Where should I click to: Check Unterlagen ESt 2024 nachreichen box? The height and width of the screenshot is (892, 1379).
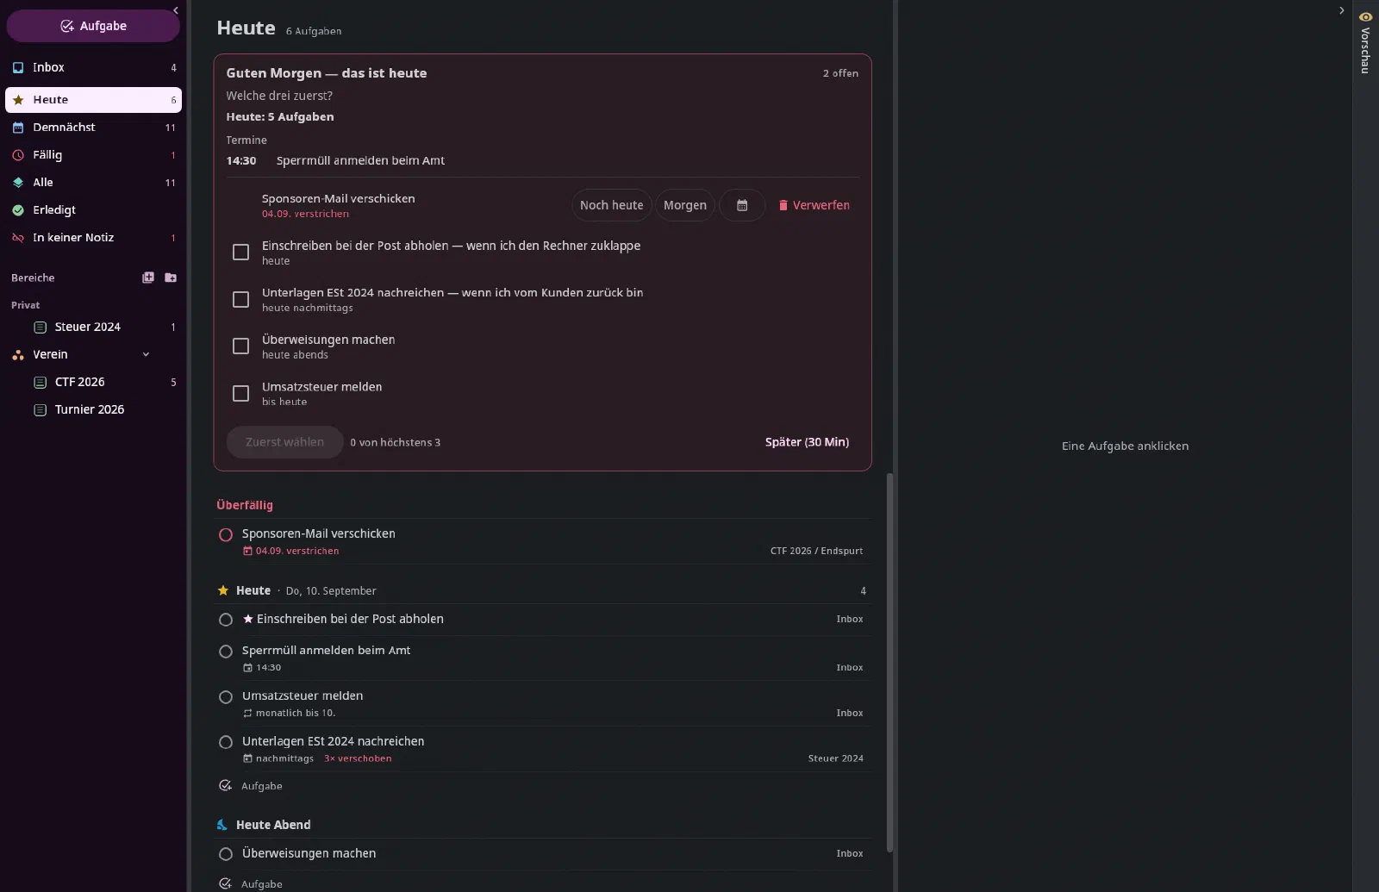pos(241,299)
